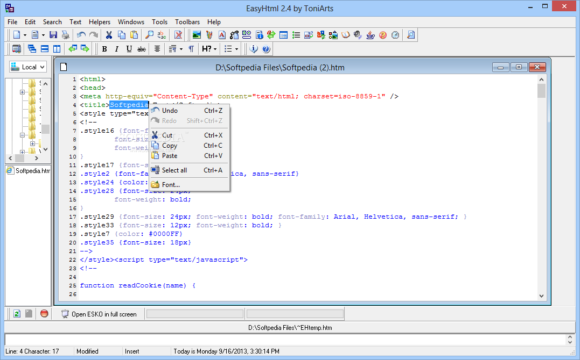Choose Cut from context menu
Screen dimensions: 580x360
point(189,135)
